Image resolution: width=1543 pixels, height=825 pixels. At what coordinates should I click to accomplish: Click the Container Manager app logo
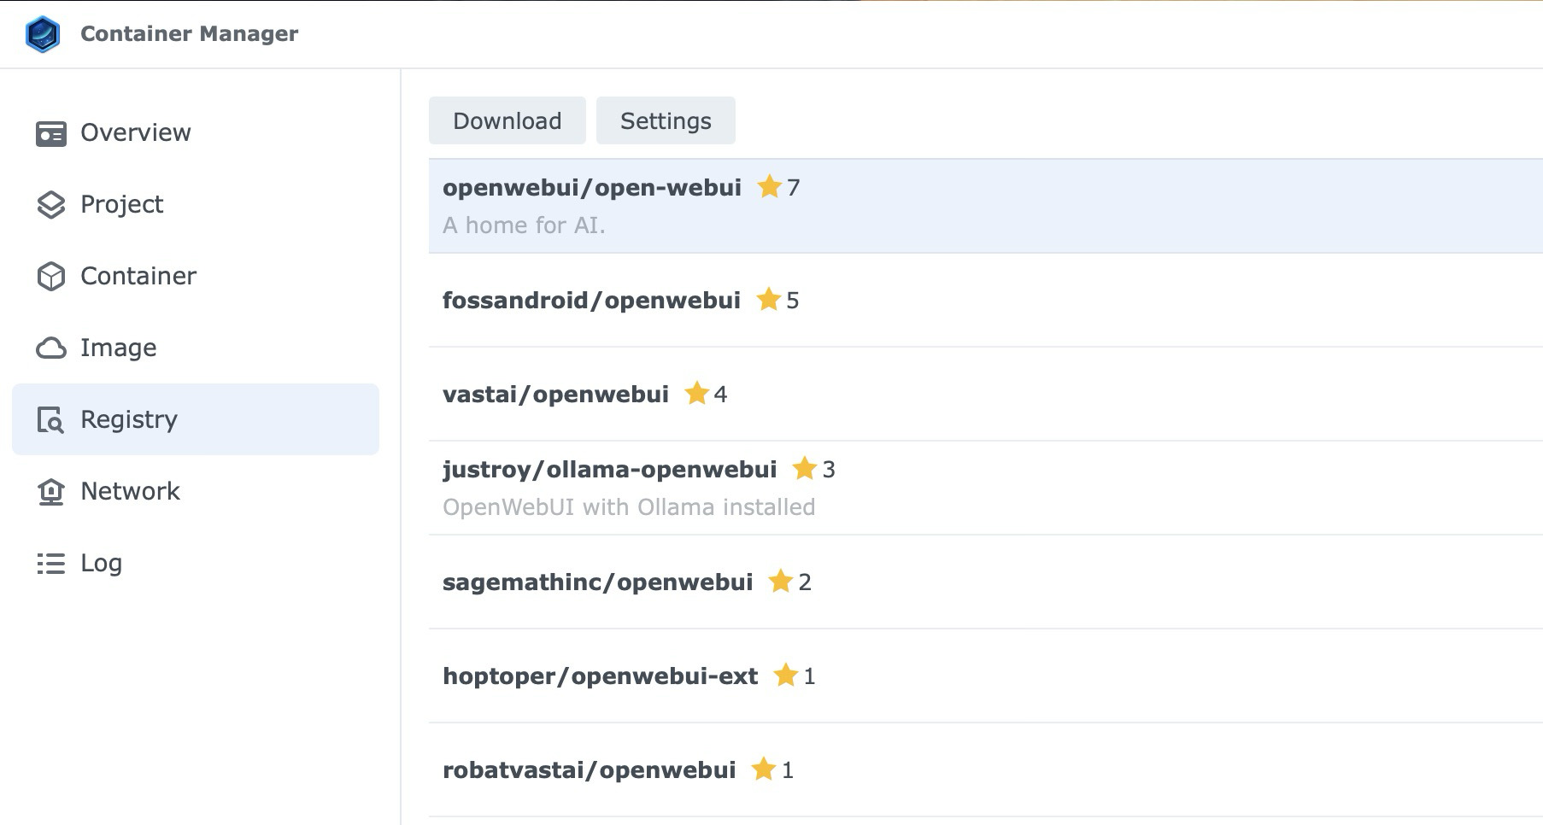point(44,34)
